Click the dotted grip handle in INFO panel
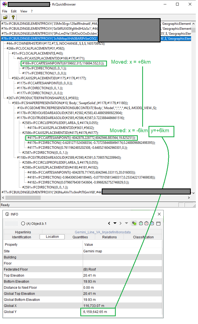Image resolution: width=198 pixels, height=324 pixels. (11, 224)
